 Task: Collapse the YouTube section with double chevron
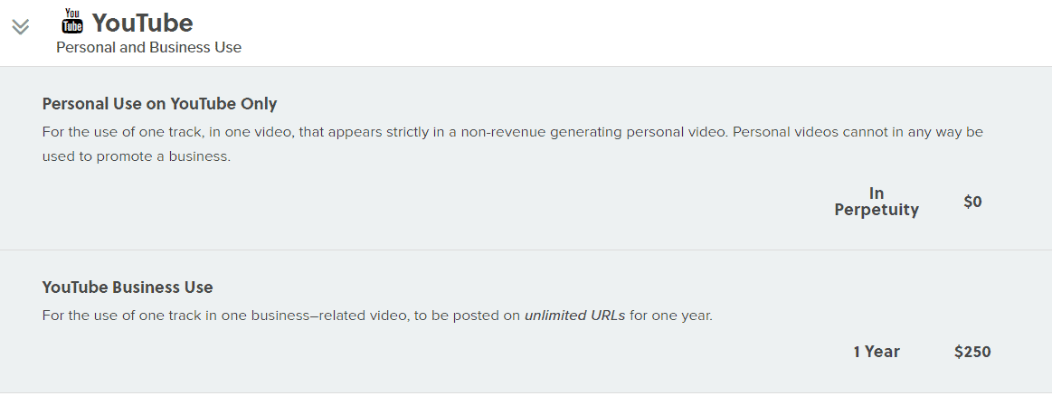pos(21,27)
